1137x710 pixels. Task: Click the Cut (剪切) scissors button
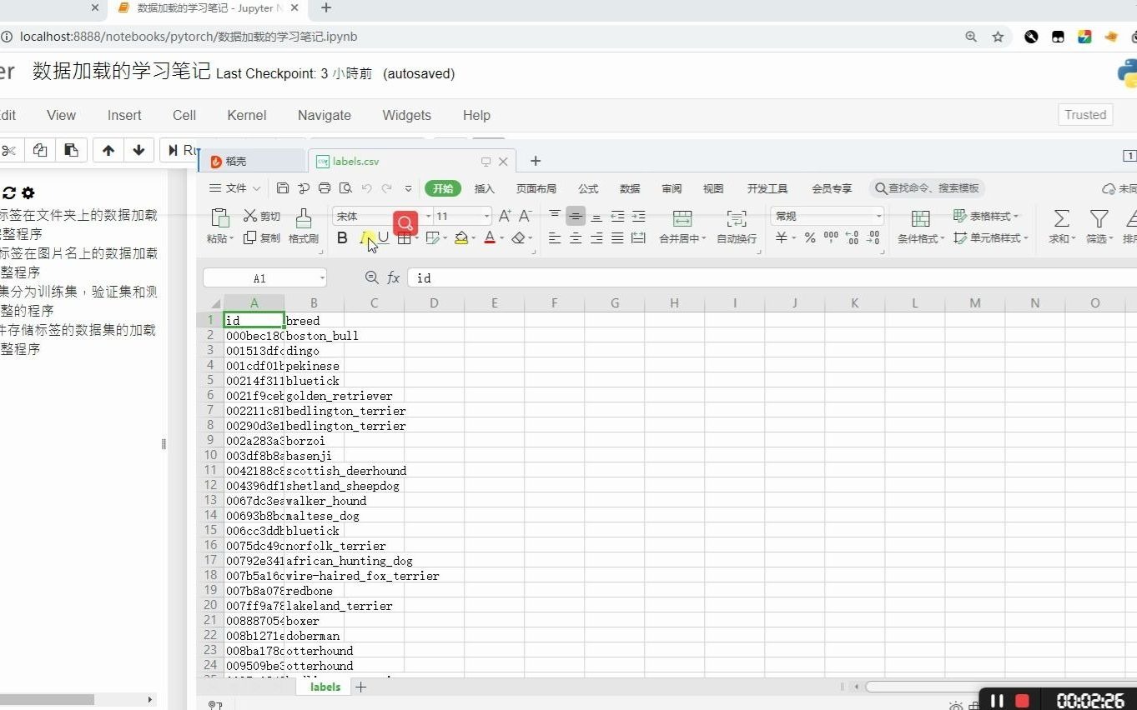click(x=262, y=216)
